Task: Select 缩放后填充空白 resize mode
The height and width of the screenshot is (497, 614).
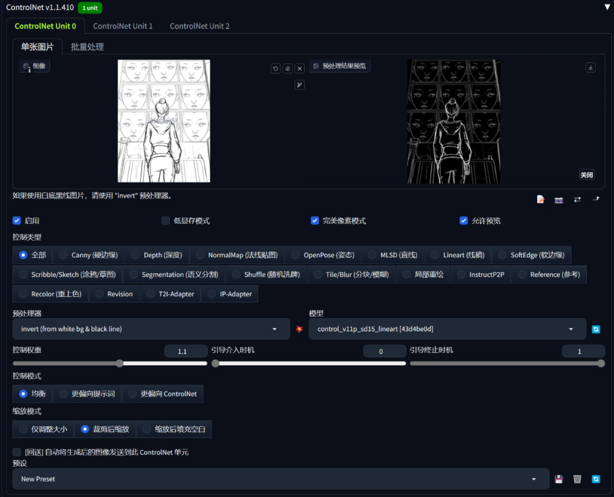Action: (x=174, y=429)
